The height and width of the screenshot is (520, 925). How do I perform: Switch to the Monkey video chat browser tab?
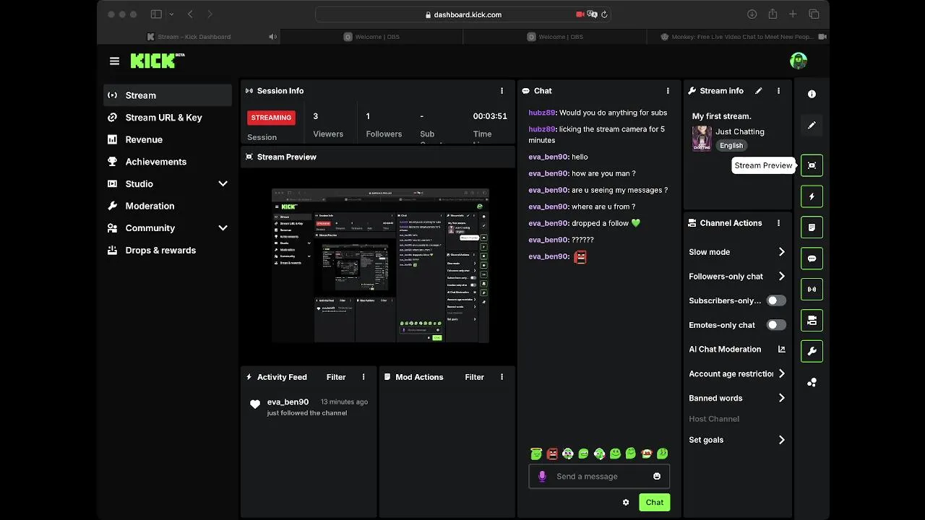[738, 37]
